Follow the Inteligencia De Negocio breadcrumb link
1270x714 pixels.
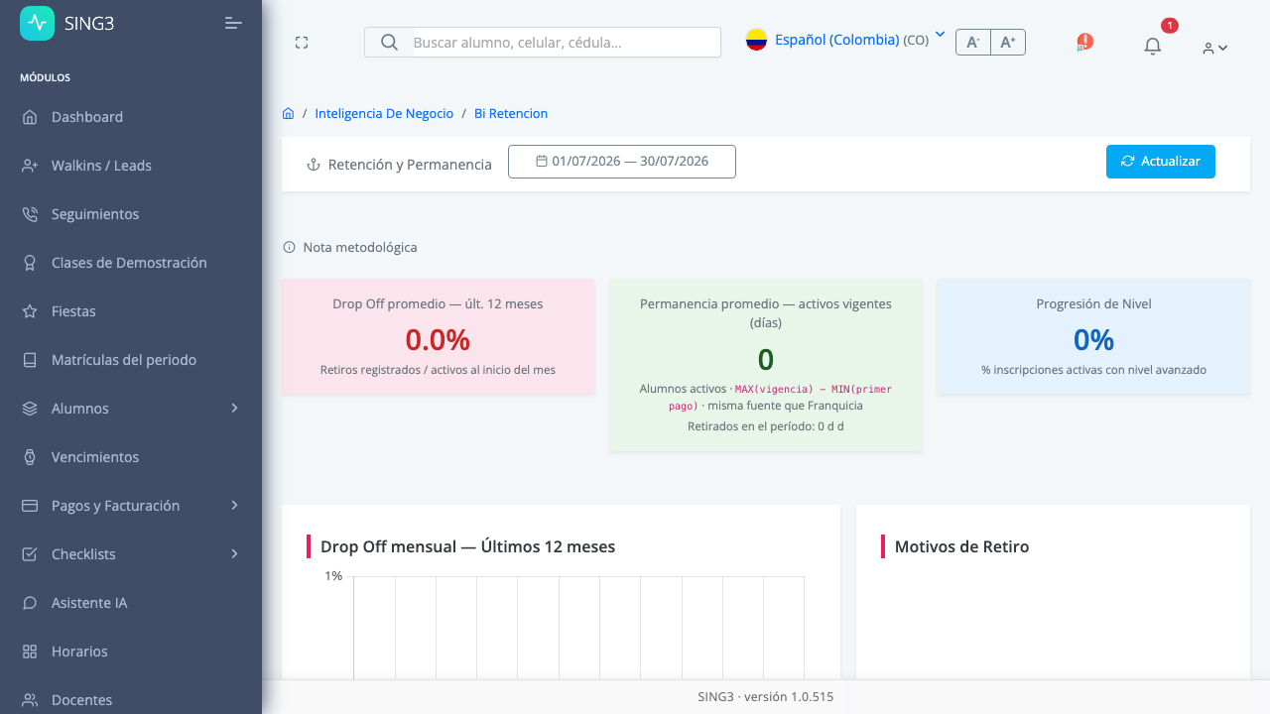(384, 113)
